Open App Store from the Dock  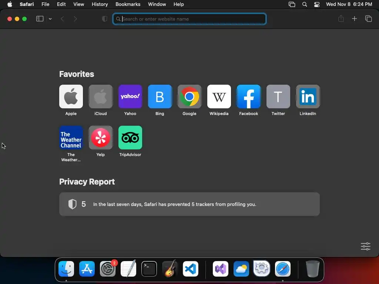coord(87,269)
